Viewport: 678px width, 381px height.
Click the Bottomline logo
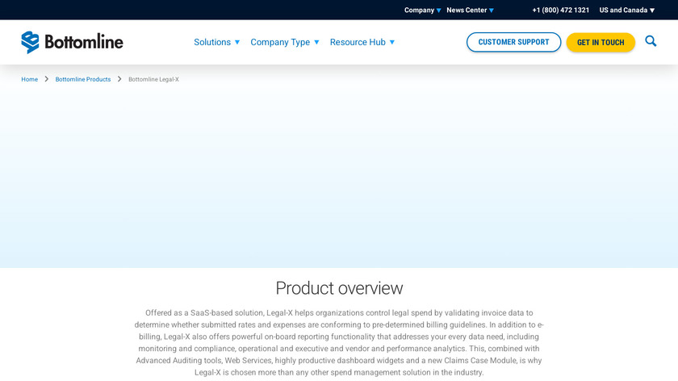click(x=72, y=42)
